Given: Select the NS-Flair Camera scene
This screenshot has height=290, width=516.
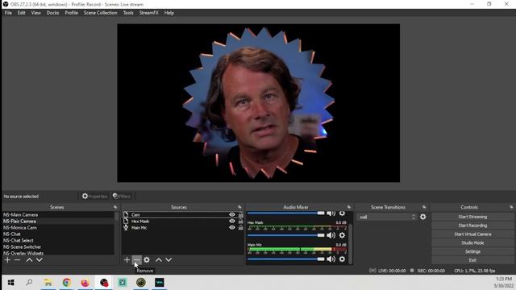Looking at the screenshot, I should pos(58,222).
